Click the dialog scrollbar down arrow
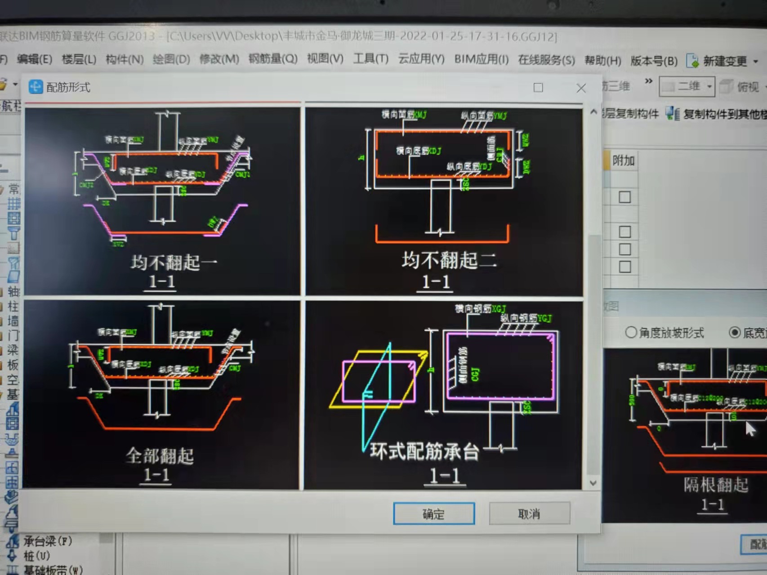The height and width of the screenshot is (575, 767). [593, 483]
